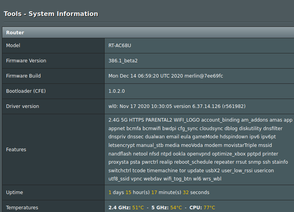Image resolution: width=294 pixels, height=212 pixels.
Task: Click the Features label cell
Action: [53, 150]
